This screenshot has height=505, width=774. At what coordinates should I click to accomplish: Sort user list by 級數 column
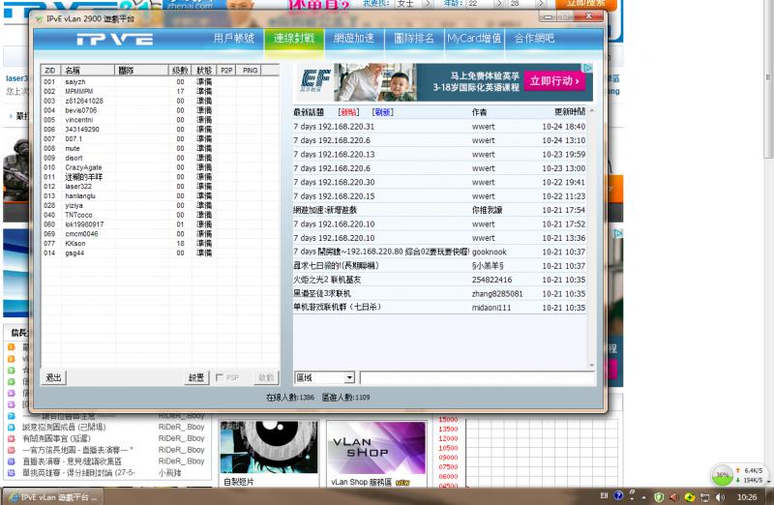click(x=180, y=71)
